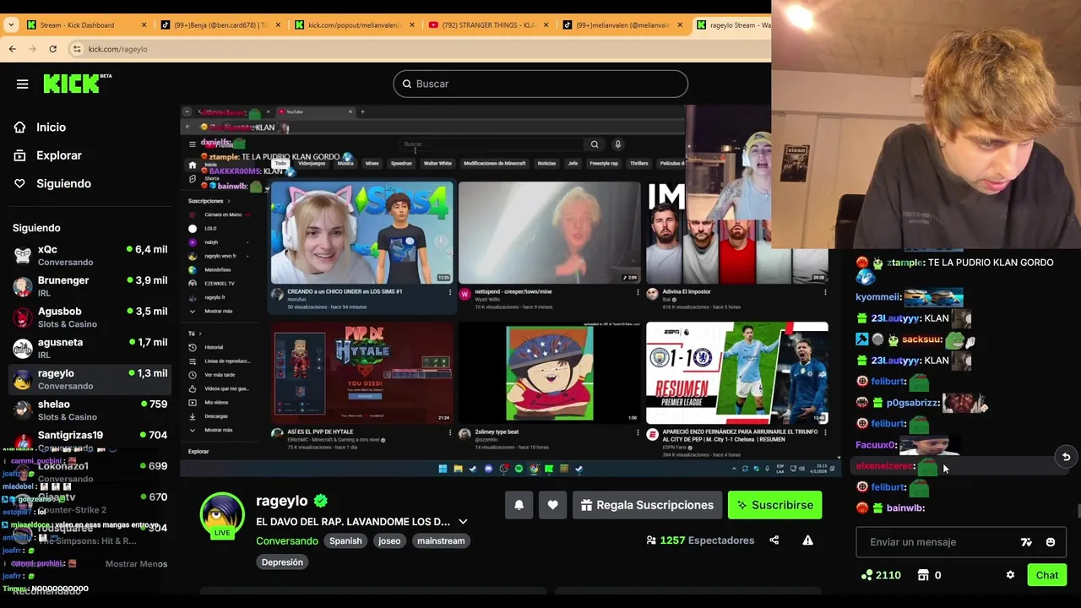Click the notification bell button
Screen dimensions: 1081x608
point(519,505)
